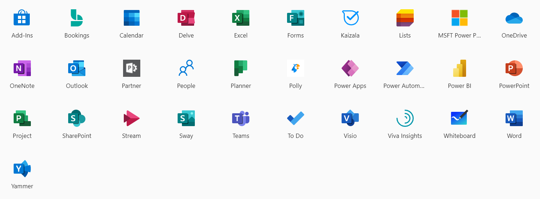Click the To Do label text
This screenshot has width=540, height=199.
[x=296, y=136]
